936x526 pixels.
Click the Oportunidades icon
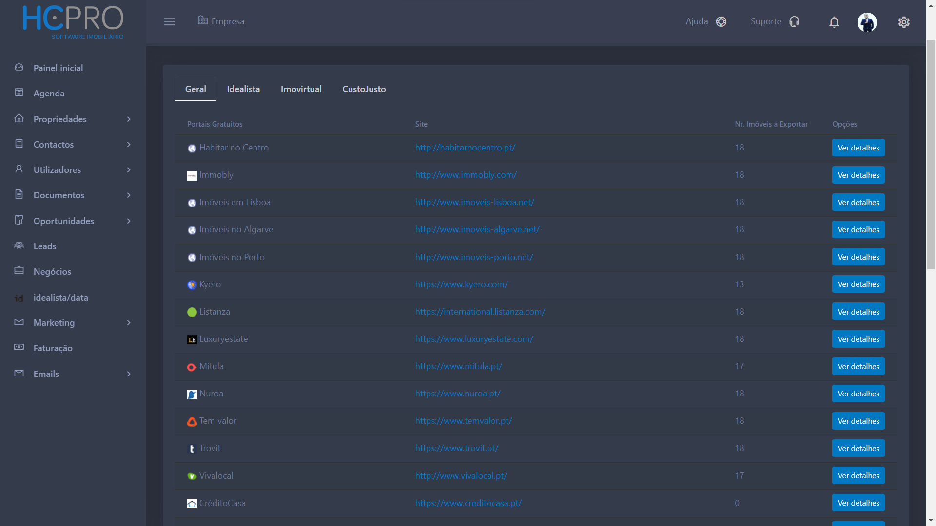click(19, 220)
